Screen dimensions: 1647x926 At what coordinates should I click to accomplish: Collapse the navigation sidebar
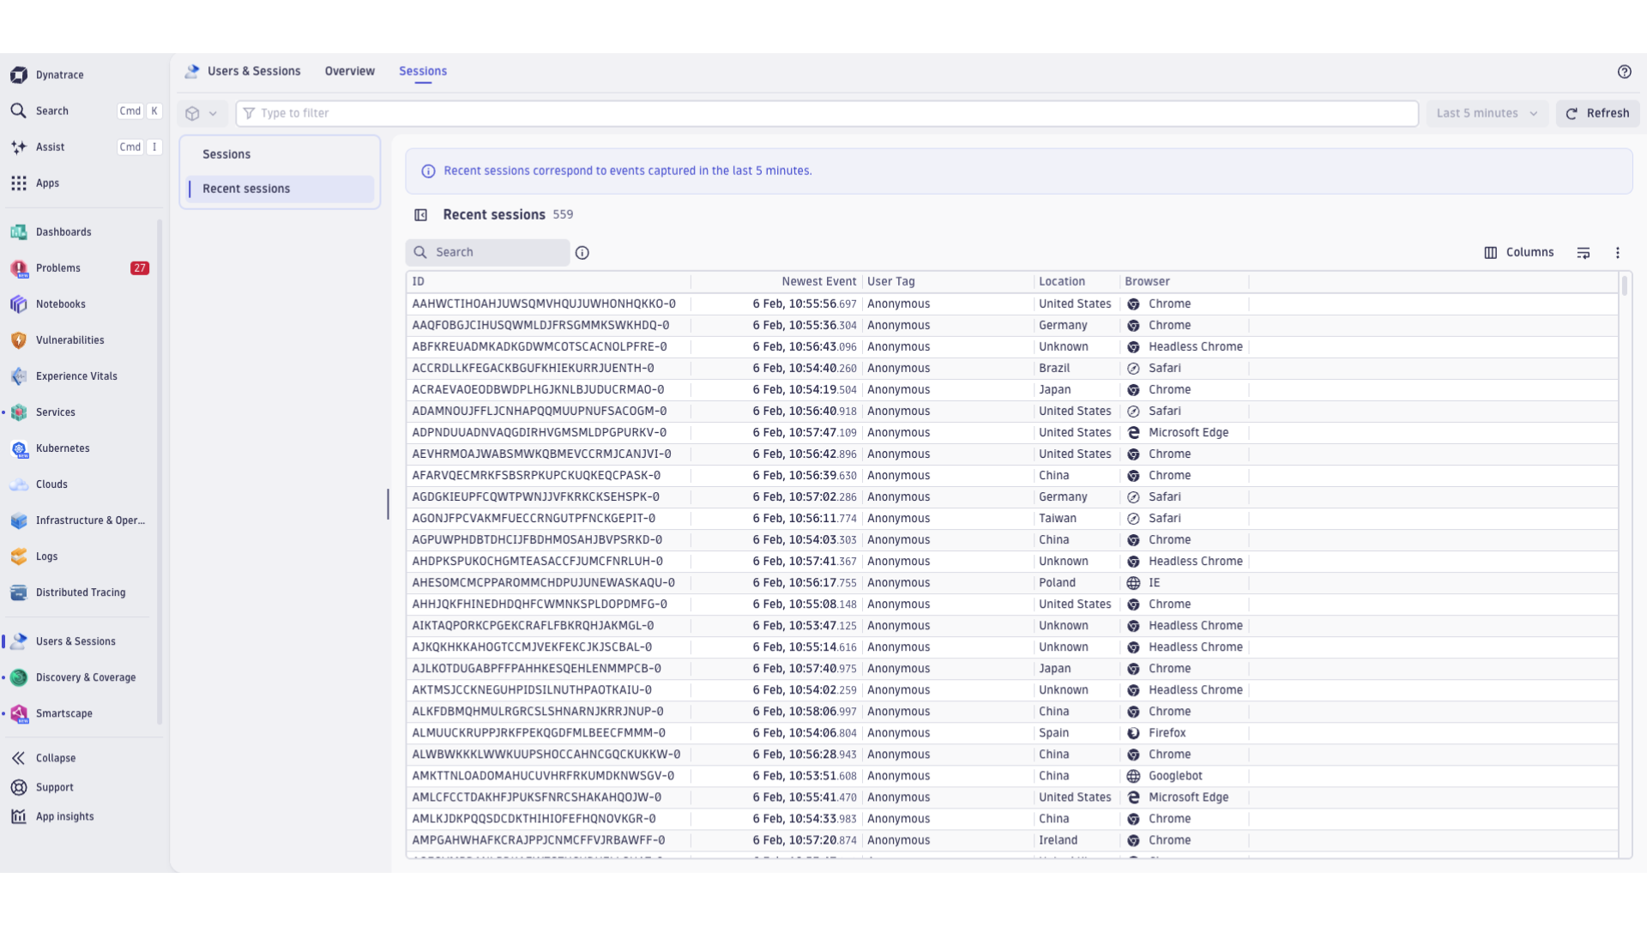click(55, 757)
